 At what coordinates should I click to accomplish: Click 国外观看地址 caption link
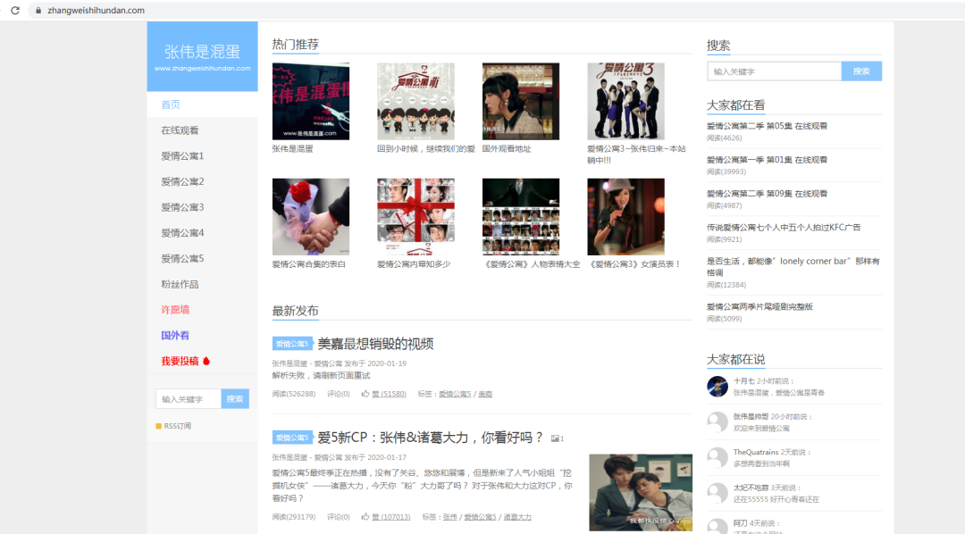(507, 148)
